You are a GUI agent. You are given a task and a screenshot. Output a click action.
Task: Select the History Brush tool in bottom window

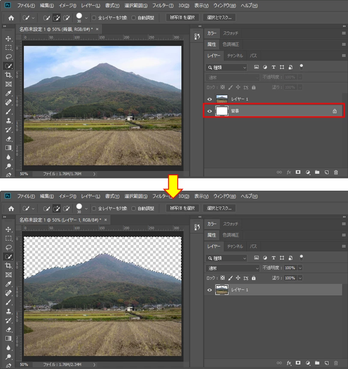tap(9, 320)
